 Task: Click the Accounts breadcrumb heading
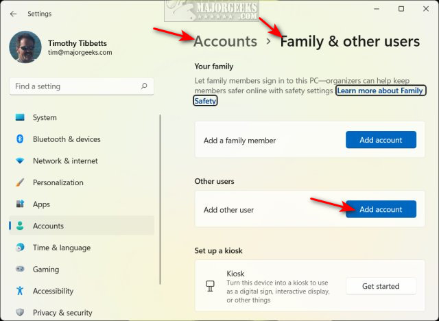pyautogui.click(x=225, y=41)
